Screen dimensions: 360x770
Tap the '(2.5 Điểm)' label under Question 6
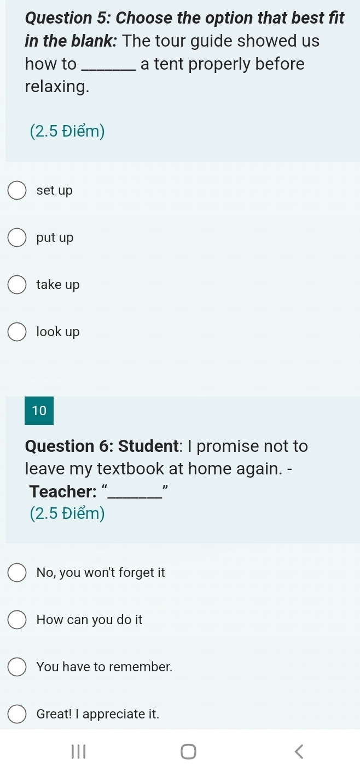pyautogui.click(x=66, y=513)
